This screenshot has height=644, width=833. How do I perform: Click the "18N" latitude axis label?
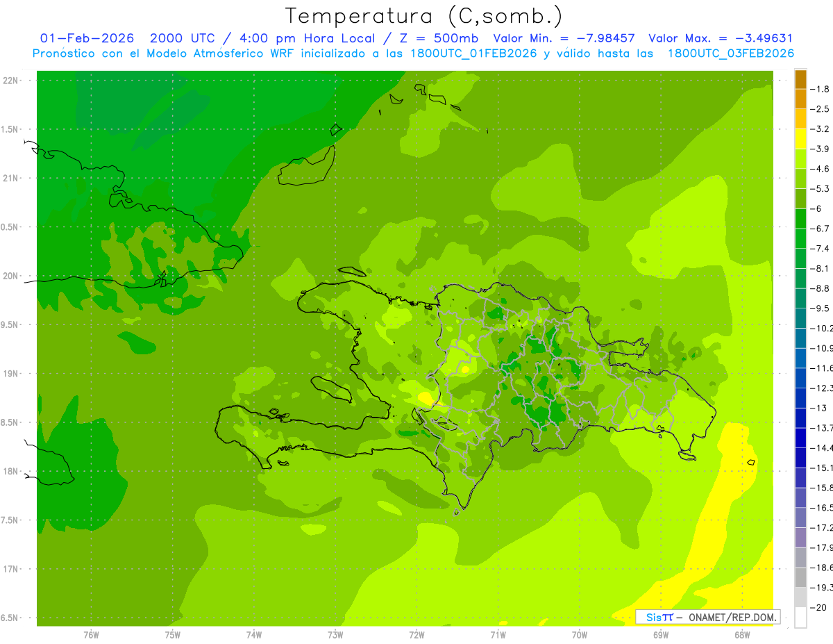pyautogui.click(x=11, y=472)
